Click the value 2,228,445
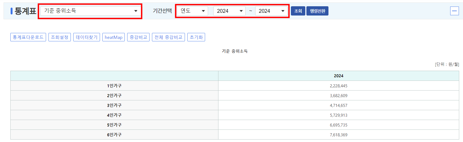Image resolution: width=463 pixels, height=142 pixels. [x=339, y=86]
